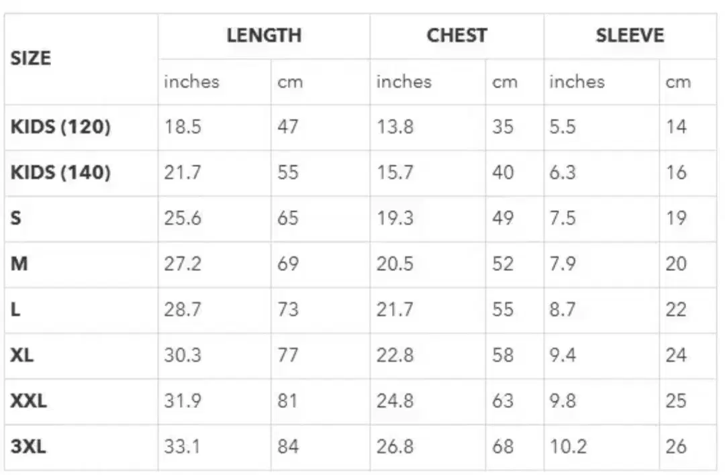Click the 9.4 inches sleeve cell
Image resolution: width=725 pixels, height=475 pixels.
tap(563, 355)
